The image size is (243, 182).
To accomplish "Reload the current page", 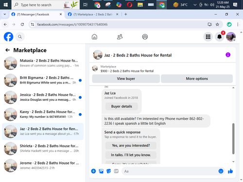I will pyautogui.click(x=22, y=24).
